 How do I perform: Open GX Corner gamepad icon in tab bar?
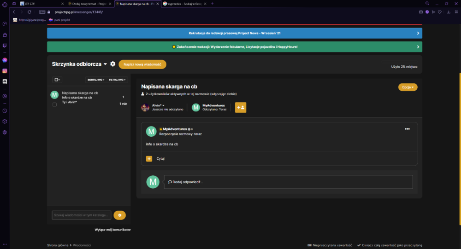[x=14, y=4]
